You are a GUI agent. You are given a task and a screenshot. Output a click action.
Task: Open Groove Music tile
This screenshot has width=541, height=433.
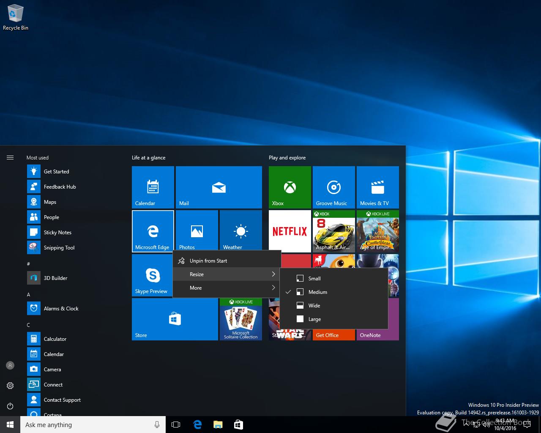click(x=334, y=187)
